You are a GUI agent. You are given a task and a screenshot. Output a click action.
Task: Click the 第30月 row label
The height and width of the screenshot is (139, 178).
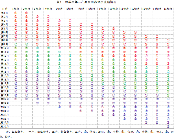click(x=4, y=127)
